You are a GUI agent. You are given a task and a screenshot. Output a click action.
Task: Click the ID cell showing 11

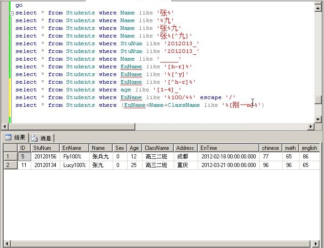point(24,165)
